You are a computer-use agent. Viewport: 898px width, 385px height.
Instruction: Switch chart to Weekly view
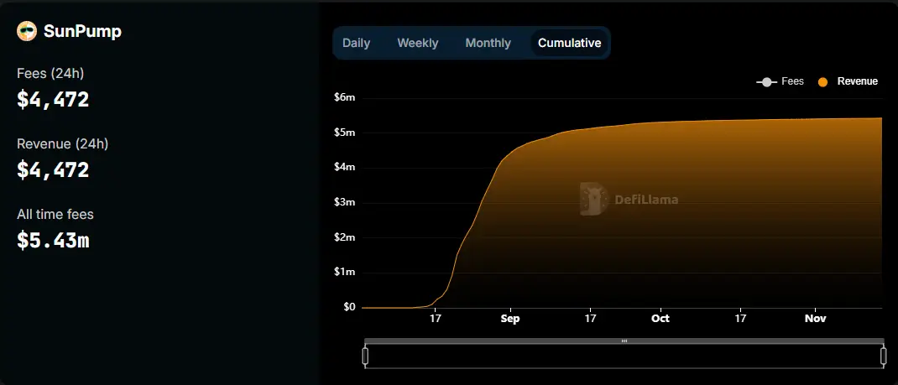[417, 43]
